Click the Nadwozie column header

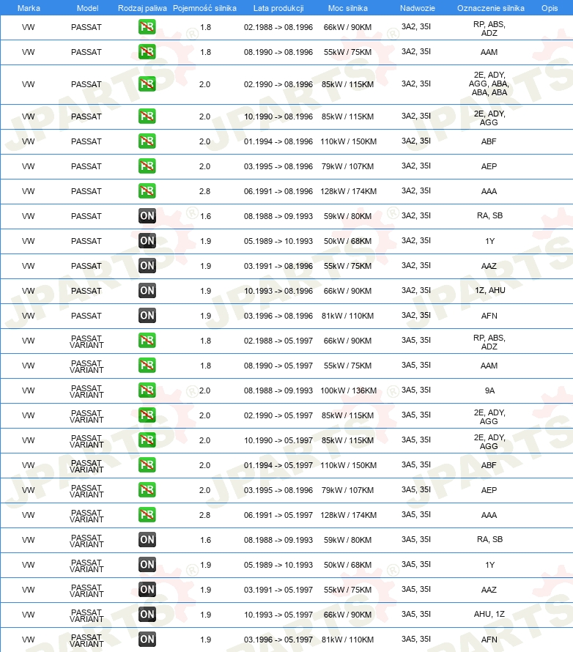tap(418, 8)
